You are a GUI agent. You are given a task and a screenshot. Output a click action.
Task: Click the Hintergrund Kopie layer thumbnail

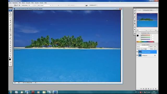pyautogui.click(x=140, y=52)
